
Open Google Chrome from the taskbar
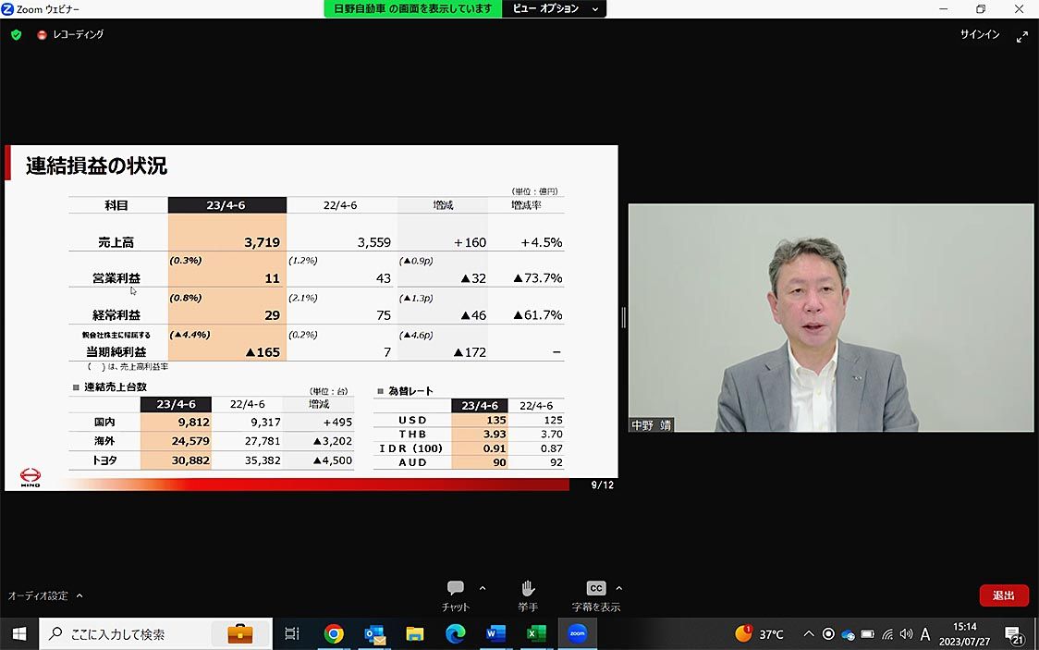point(334,634)
